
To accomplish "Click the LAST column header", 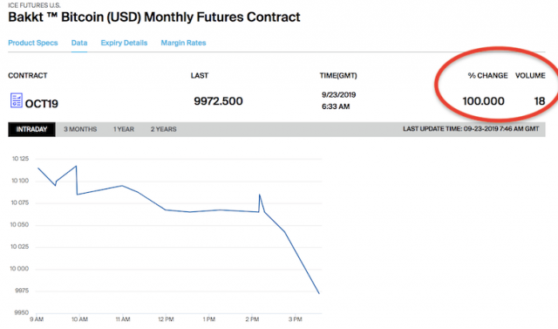I will point(200,75).
